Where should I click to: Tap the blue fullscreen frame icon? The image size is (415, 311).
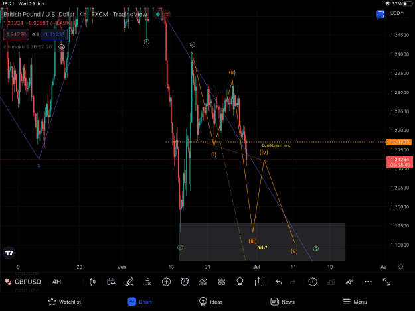pyautogui.click(x=380, y=14)
